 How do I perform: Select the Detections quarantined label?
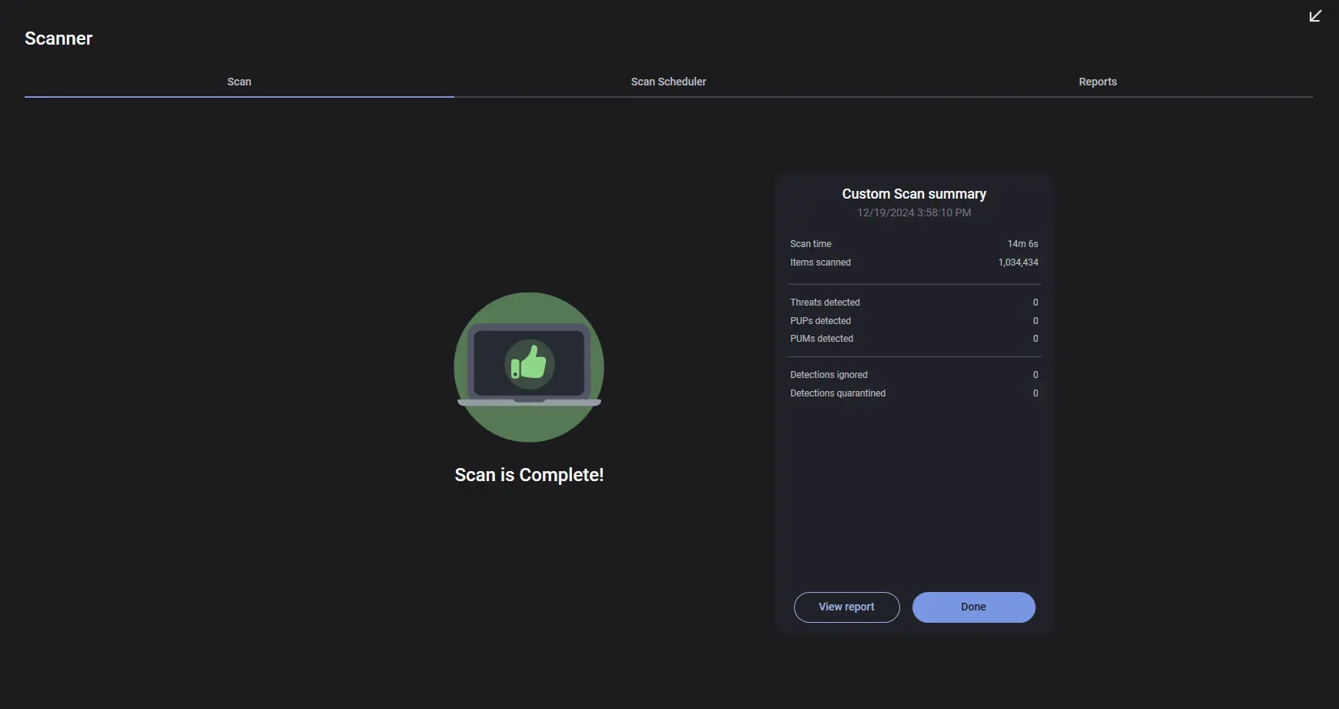click(x=838, y=393)
